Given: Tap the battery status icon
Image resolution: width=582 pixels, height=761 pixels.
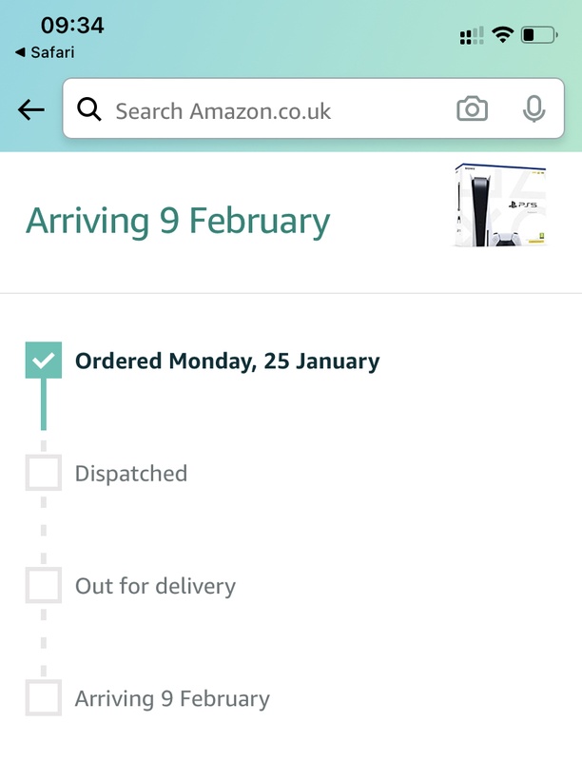Looking at the screenshot, I should (539, 36).
